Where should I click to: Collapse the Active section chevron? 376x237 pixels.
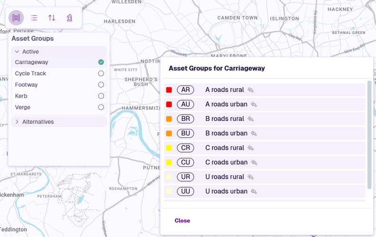coord(17,52)
